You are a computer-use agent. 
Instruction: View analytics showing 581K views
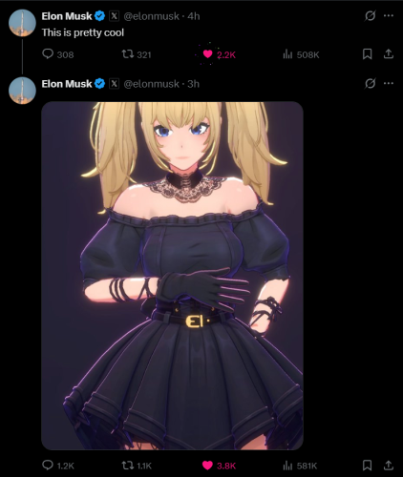coord(300,466)
